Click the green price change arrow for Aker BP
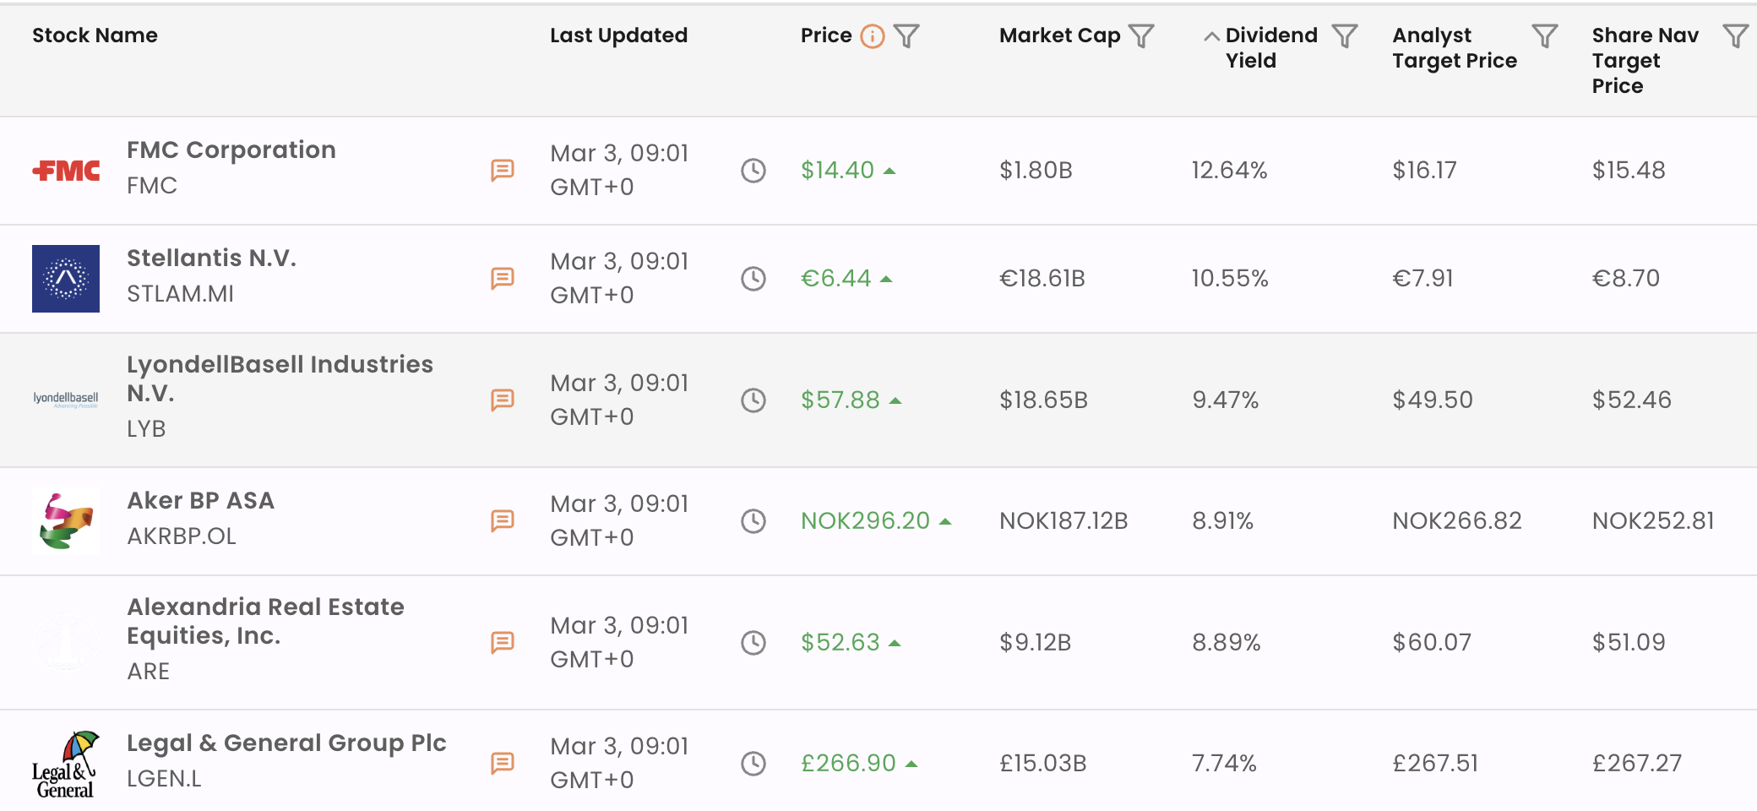The image size is (1757, 811). pyautogui.click(x=945, y=520)
